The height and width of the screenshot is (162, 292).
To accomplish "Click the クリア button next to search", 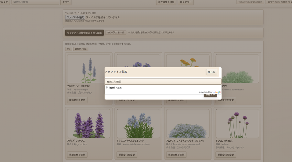I will click(x=66, y=2).
